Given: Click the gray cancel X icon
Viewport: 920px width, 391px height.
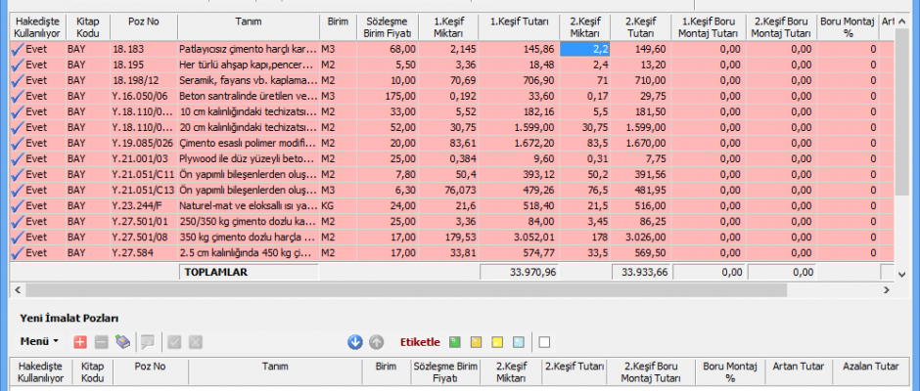Looking at the screenshot, I should tap(196, 342).
